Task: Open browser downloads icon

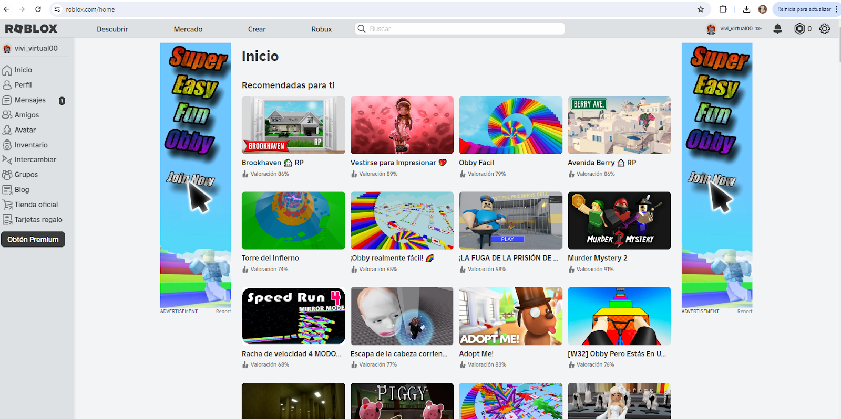Action: (746, 9)
